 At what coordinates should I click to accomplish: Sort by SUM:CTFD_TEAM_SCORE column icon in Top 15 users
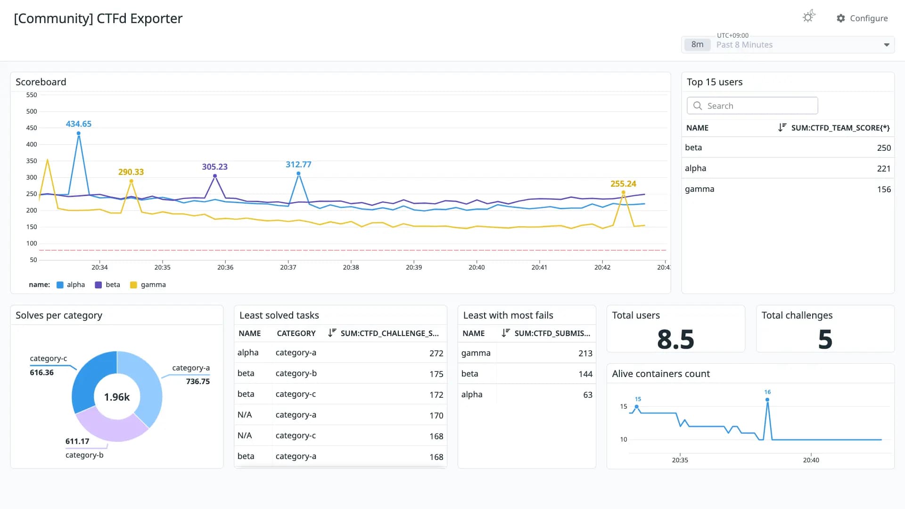click(x=782, y=127)
